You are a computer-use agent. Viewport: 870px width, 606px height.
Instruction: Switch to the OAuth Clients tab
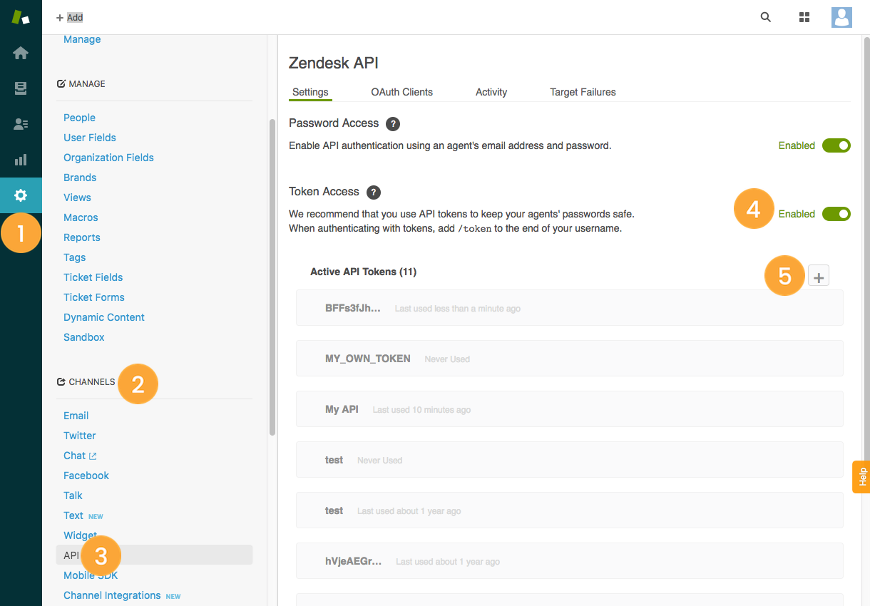402,92
